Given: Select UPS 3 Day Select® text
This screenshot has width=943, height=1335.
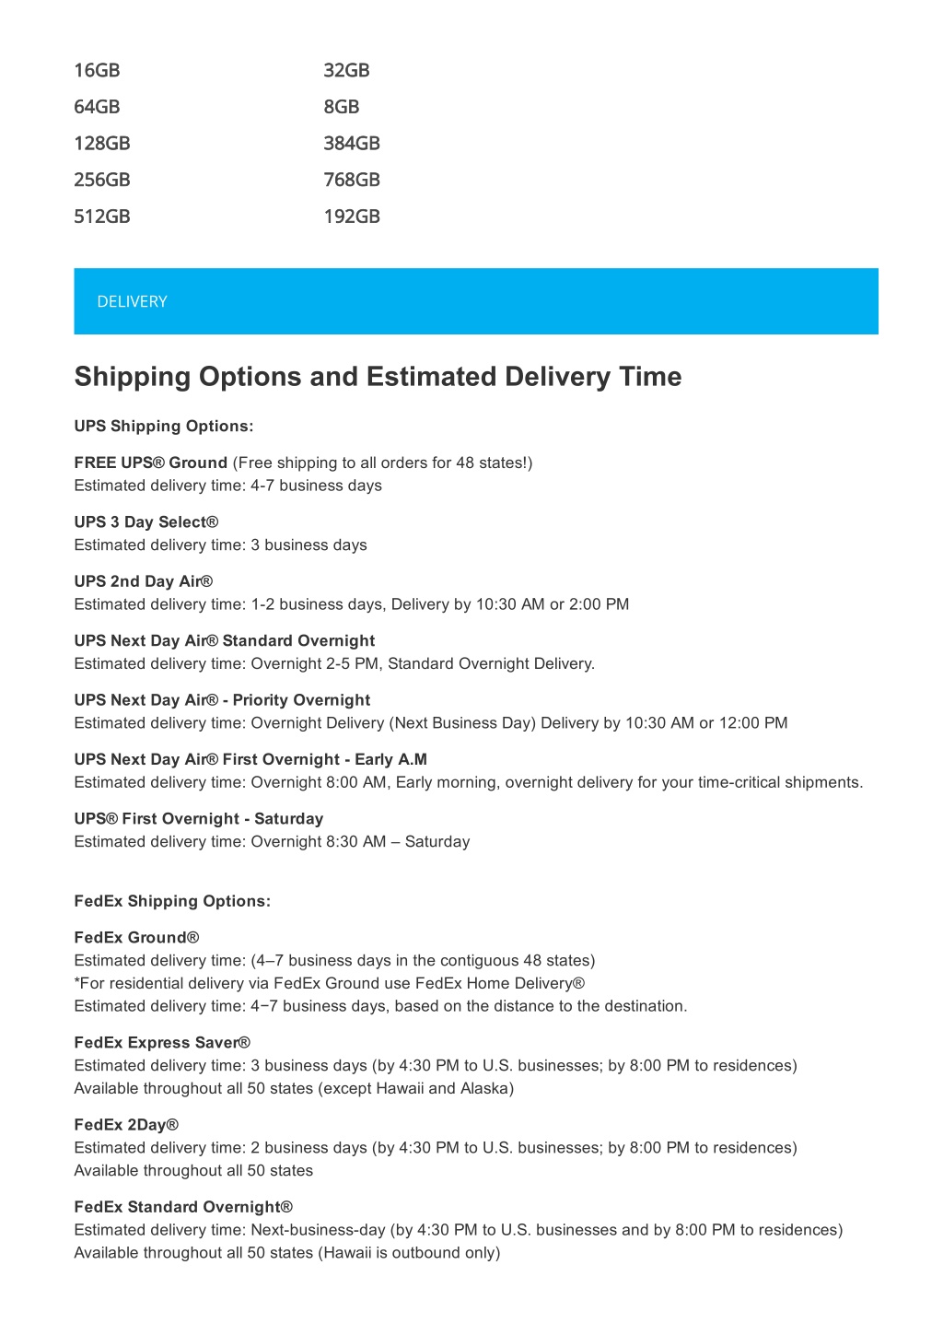Looking at the screenshot, I should tap(146, 522).
